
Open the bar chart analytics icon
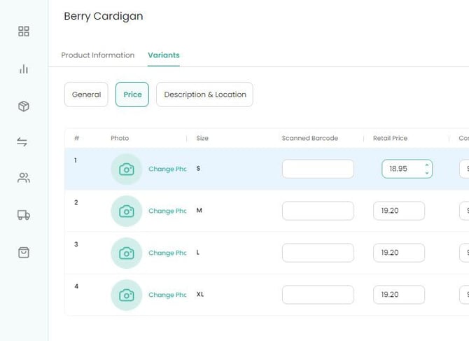[24, 69]
